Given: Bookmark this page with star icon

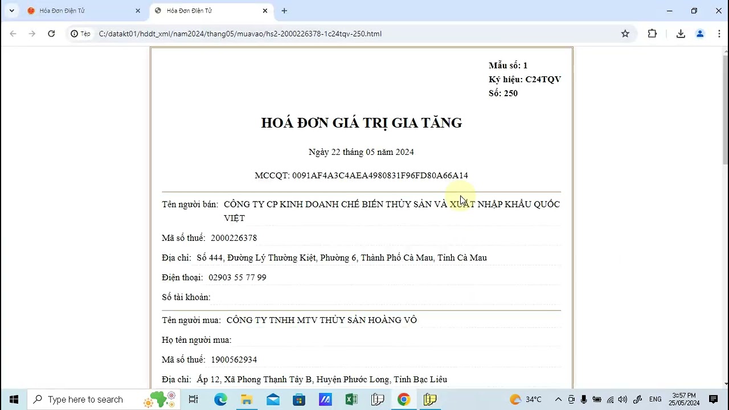Looking at the screenshot, I should 625,34.
